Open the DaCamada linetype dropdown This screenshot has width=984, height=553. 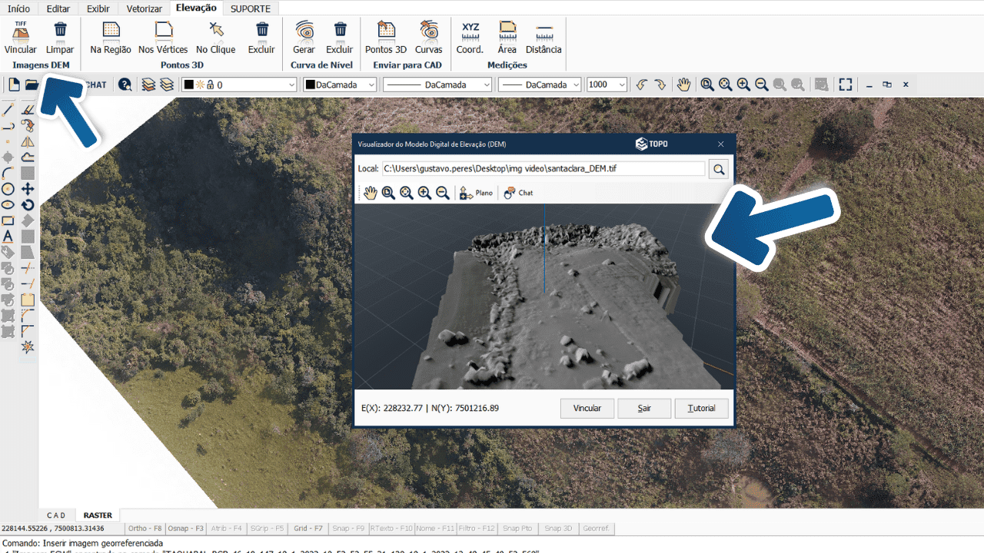pyautogui.click(x=437, y=84)
